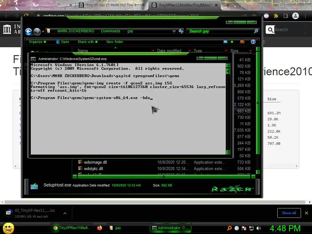Close the Chrome downloads bar

(x=307, y=213)
